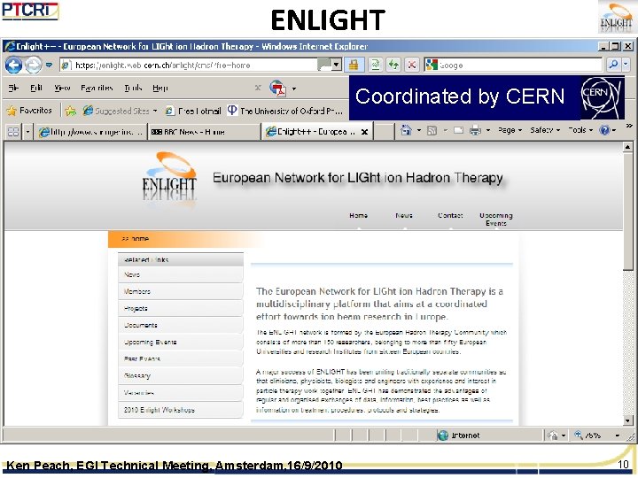The image size is (638, 478).
Task: Open the search provider dropdown arrow
Action: (x=626, y=65)
